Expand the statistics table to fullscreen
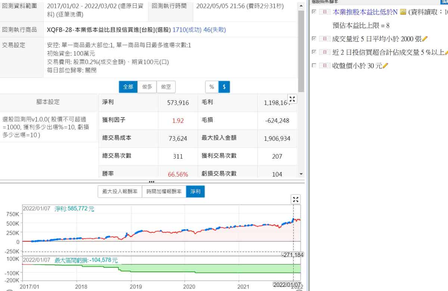This screenshot has width=448, height=291. pyautogui.click(x=292, y=99)
